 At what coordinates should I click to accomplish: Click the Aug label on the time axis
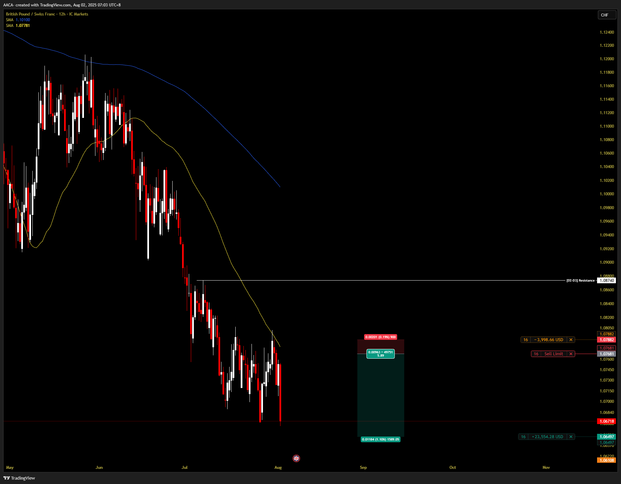[x=278, y=467]
